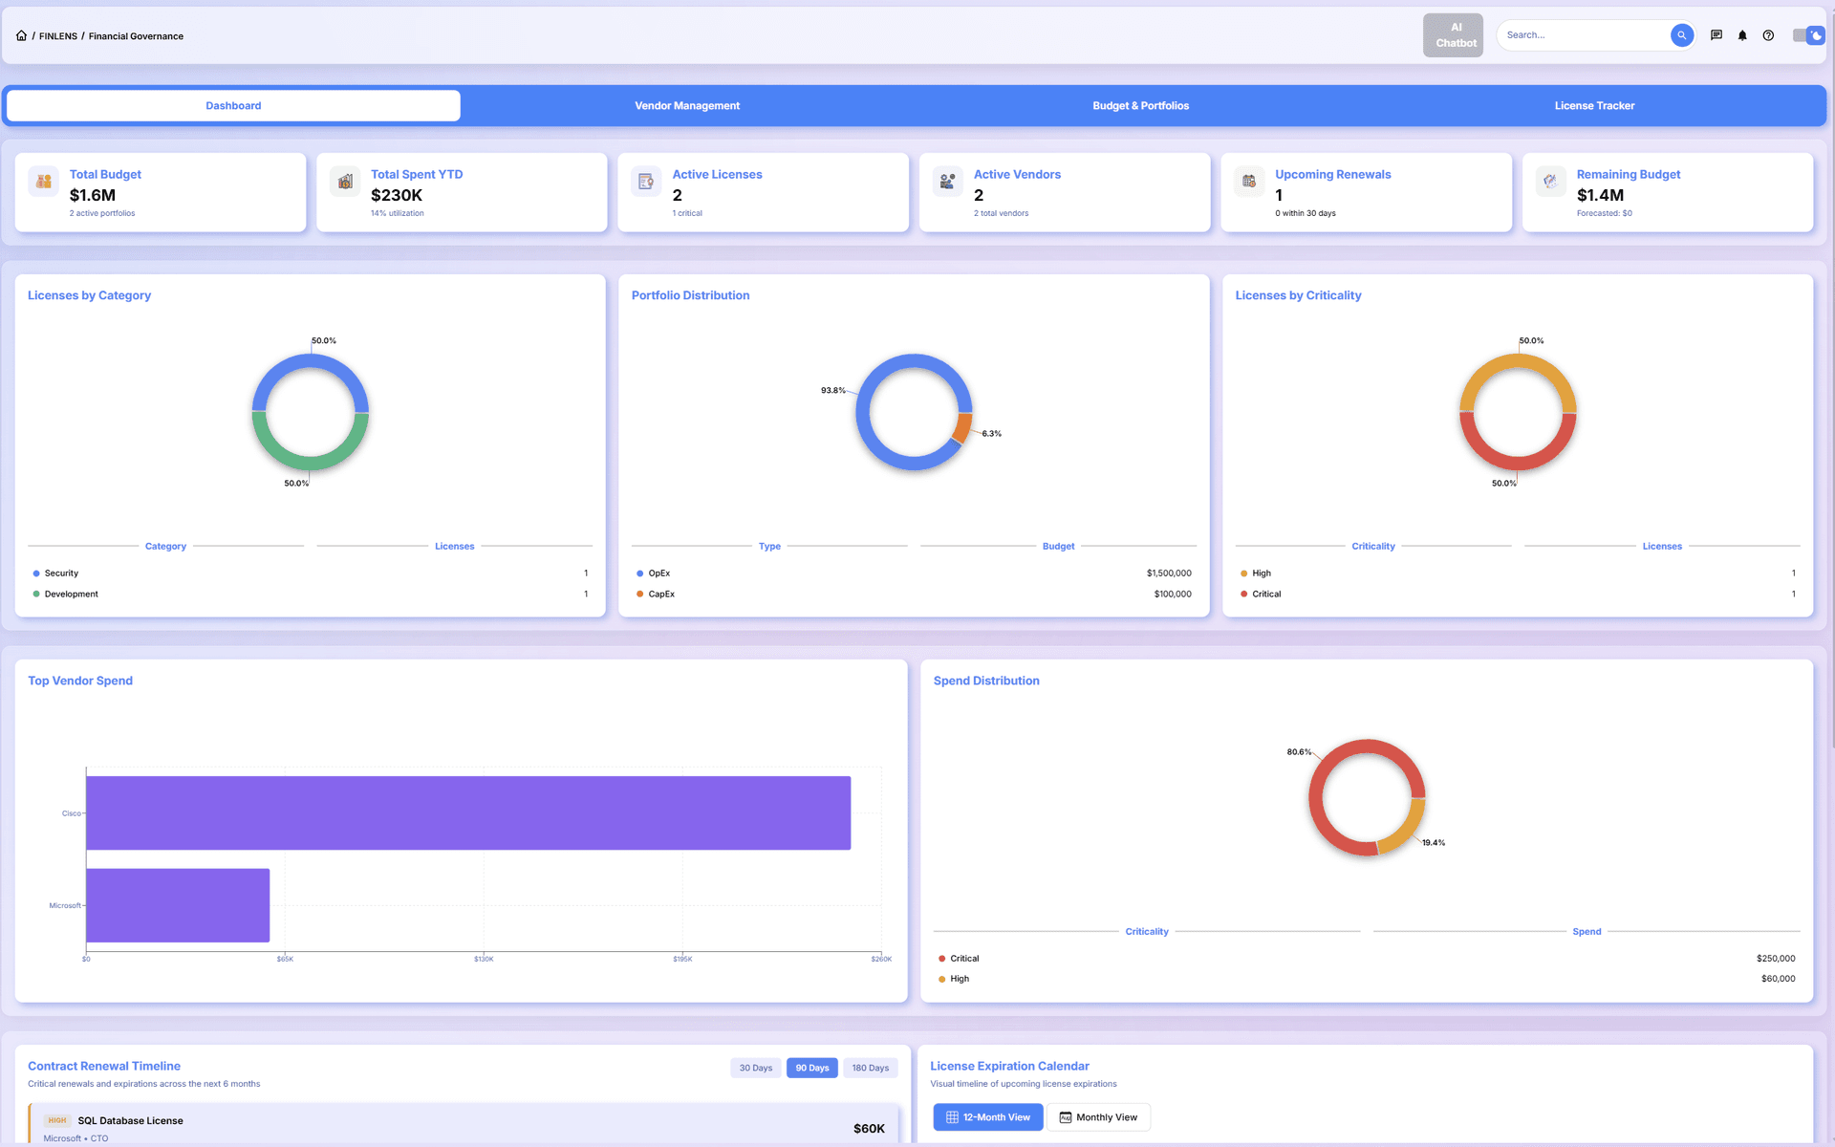Click orange 6.3% slice in Portfolio Distribution
Viewport: 1835px width, 1147px height.
963,428
